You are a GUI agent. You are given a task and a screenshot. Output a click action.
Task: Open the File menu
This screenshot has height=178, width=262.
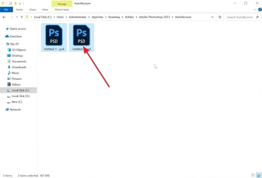tap(6, 9)
